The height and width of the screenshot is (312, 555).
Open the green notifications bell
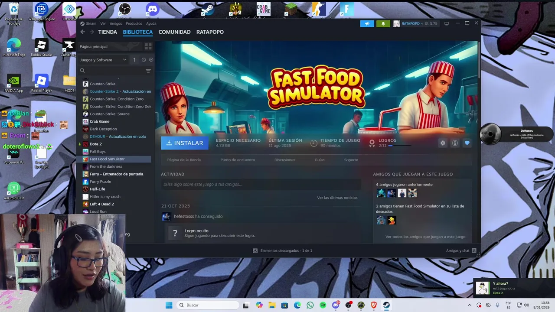pyautogui.click(x=383, y=23)
